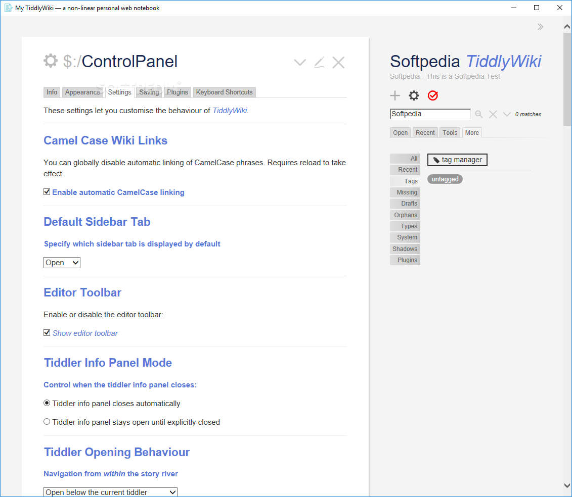Image resolution: width=572 pixels, height=497 pixels.
Task: Click the Softpedia search input field
Action: click(x=430, y=114)
